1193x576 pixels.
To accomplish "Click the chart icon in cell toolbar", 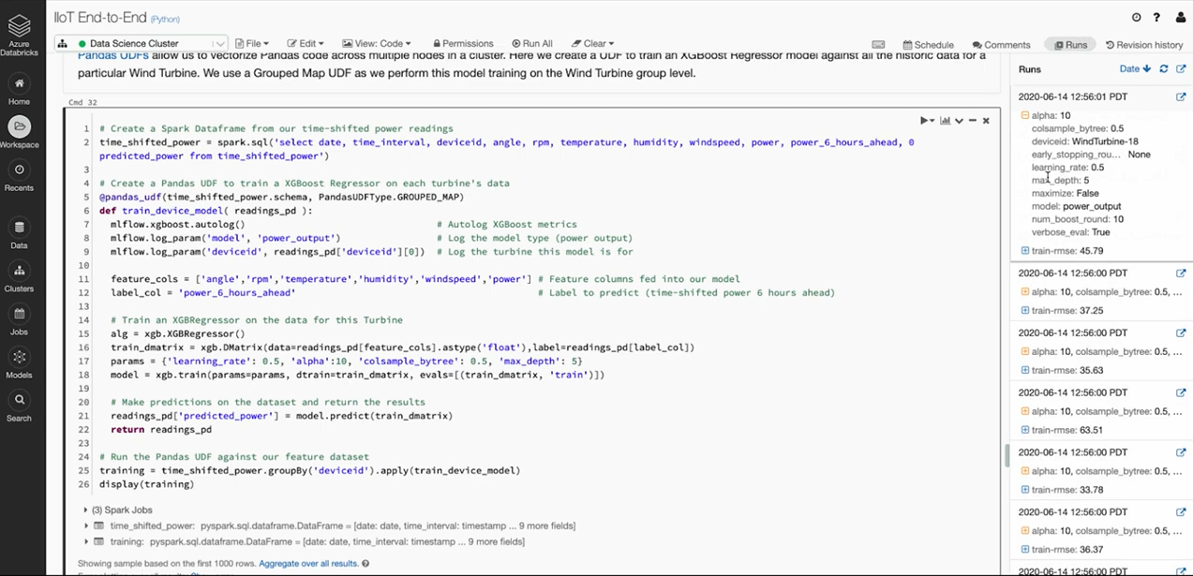I will (945, 120).
